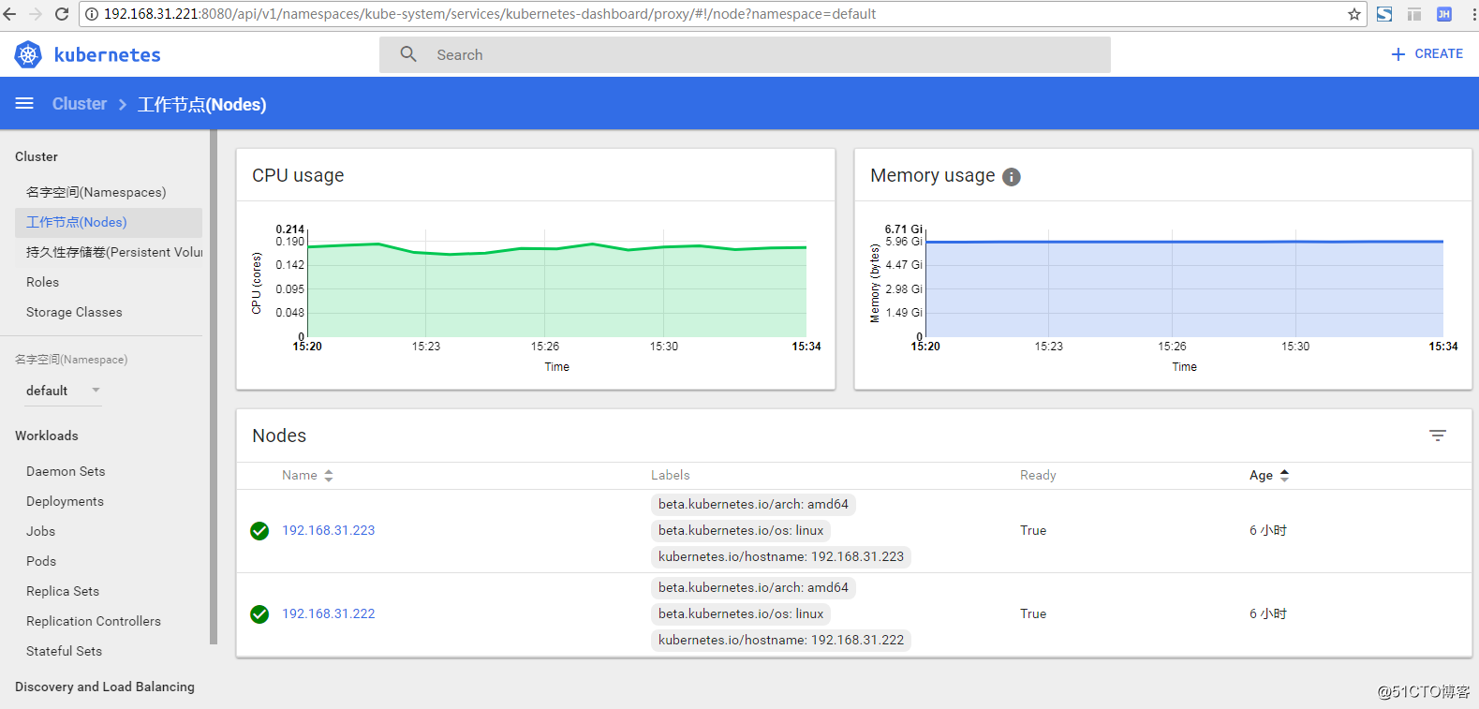Click the Age value for node 192.168.31.223
The image size is (1479, 709).
[x=1268, y=530]
